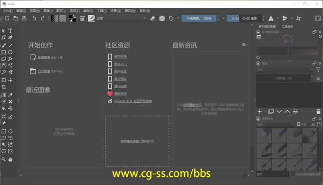Select the Pan hand tool
The height and width of the screenshot is (185, 323).
(10, 159)
